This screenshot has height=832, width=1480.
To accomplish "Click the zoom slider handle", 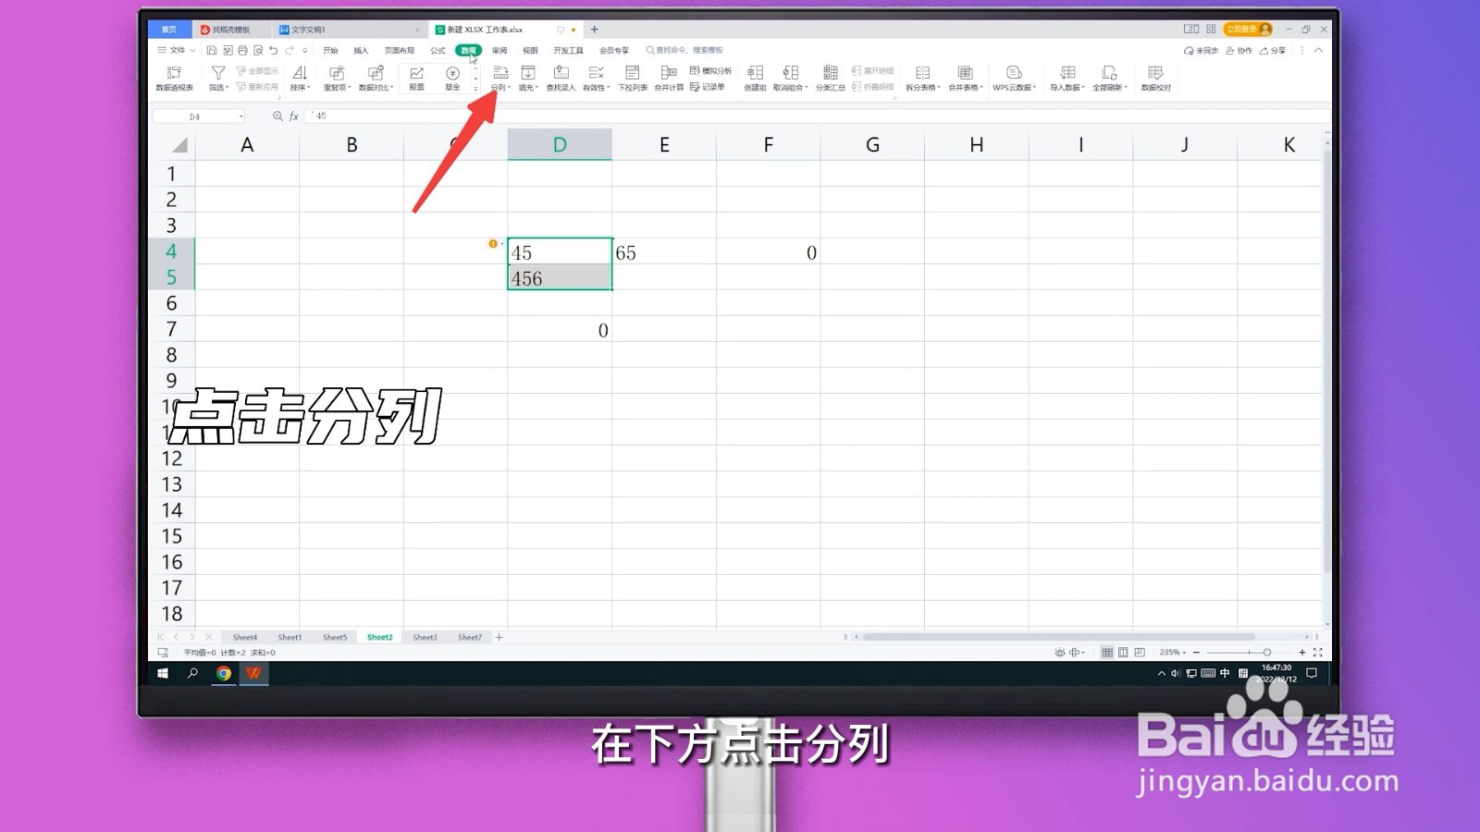I will (1267, 653).
